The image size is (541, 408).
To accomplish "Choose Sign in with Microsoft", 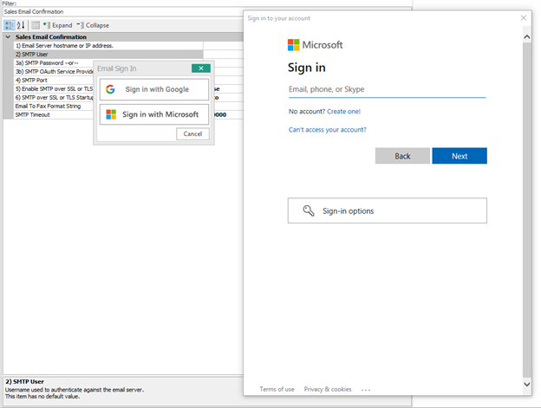I will (154, 114).
